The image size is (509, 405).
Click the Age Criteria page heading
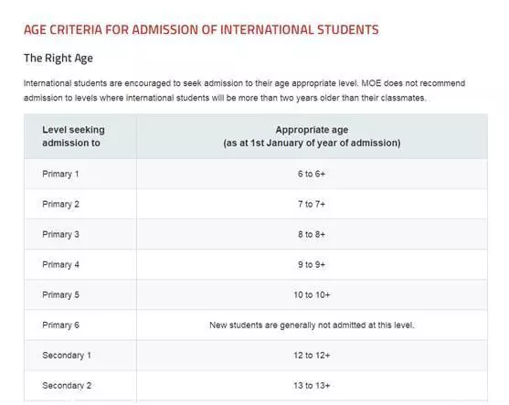coord(201,30)
